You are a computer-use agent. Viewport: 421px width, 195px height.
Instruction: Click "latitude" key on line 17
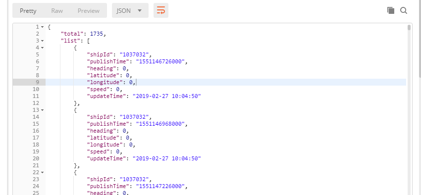tap(103, 138)
